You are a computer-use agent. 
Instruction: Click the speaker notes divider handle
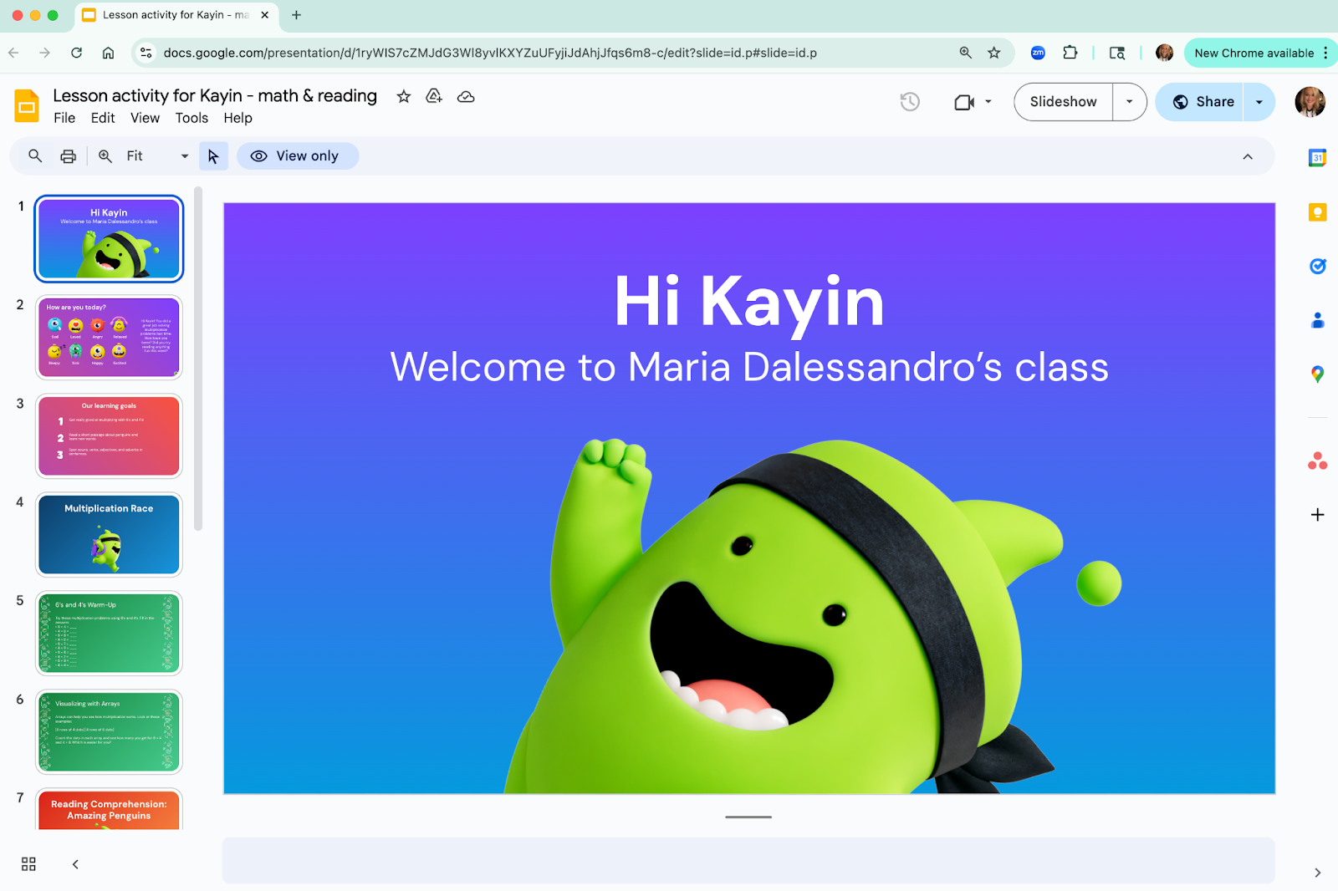coord(748,817)
